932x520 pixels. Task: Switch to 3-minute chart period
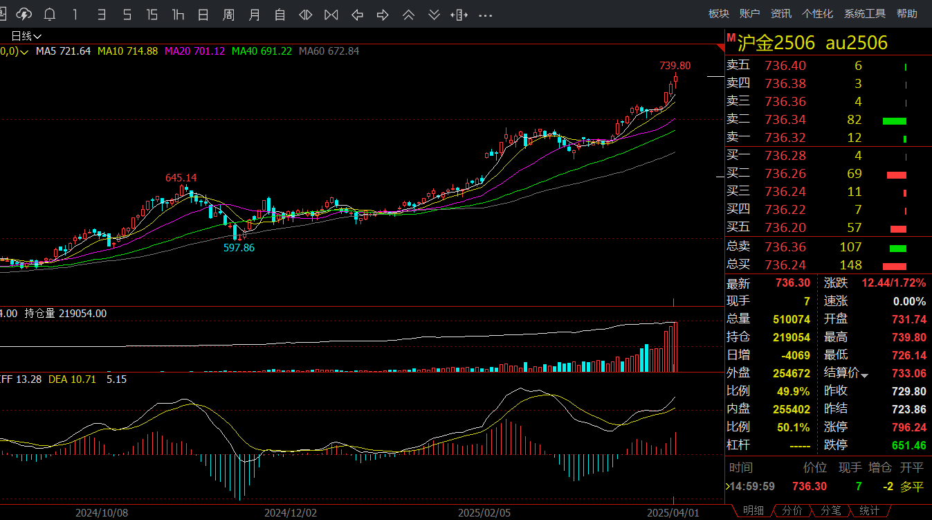[101, 14]
